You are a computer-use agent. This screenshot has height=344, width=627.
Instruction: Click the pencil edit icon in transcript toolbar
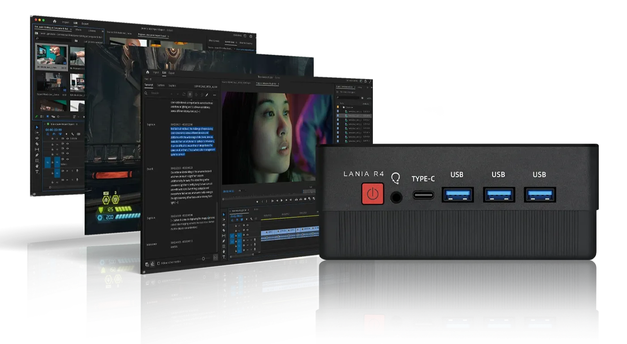[207, 94]
